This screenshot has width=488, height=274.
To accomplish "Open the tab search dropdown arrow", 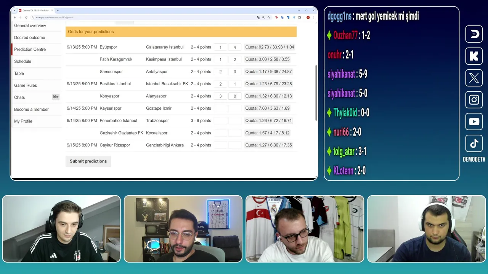I will point(14,11).
